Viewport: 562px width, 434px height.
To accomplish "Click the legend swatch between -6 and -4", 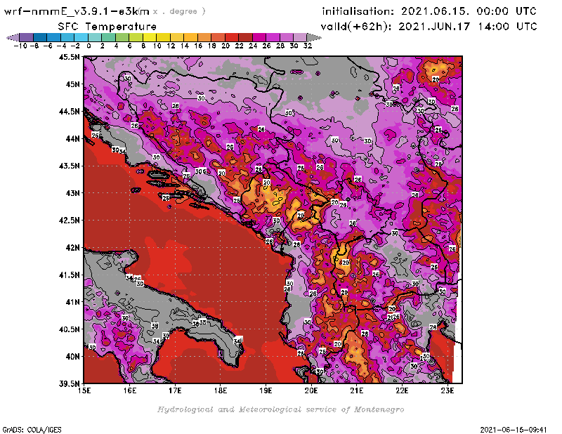I will point(53,37).
